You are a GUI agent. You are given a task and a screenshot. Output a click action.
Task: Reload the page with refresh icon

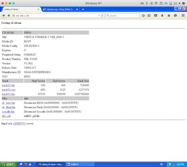click(x=102, y=16)
